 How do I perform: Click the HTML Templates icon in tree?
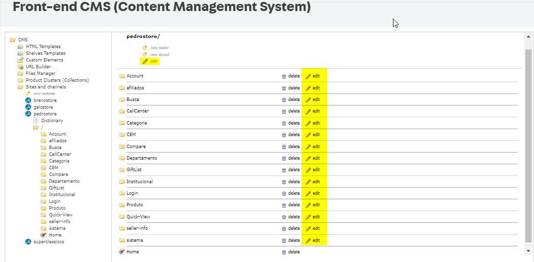coord(20,47)
